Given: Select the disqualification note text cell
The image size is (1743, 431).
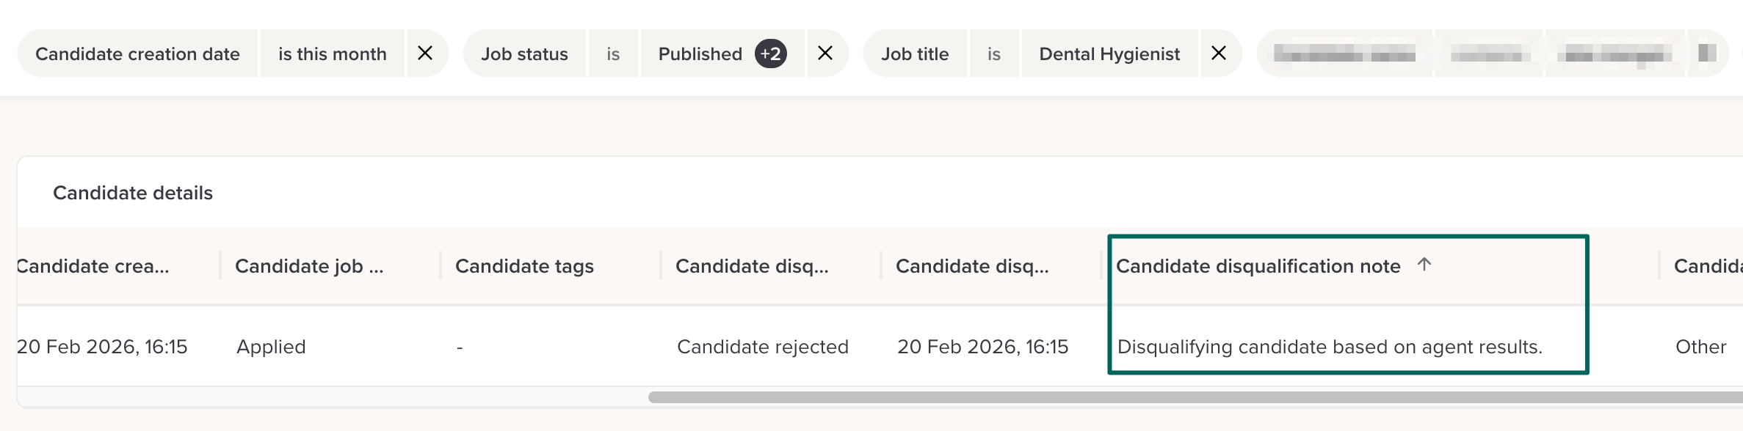Looking at the screenshot, I should 1329,347.
